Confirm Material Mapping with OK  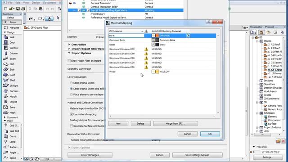(x=210, y=134)
